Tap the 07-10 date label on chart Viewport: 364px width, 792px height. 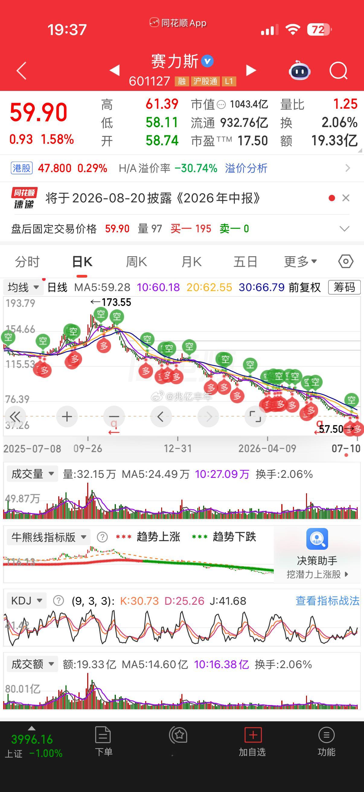(346, 449)
